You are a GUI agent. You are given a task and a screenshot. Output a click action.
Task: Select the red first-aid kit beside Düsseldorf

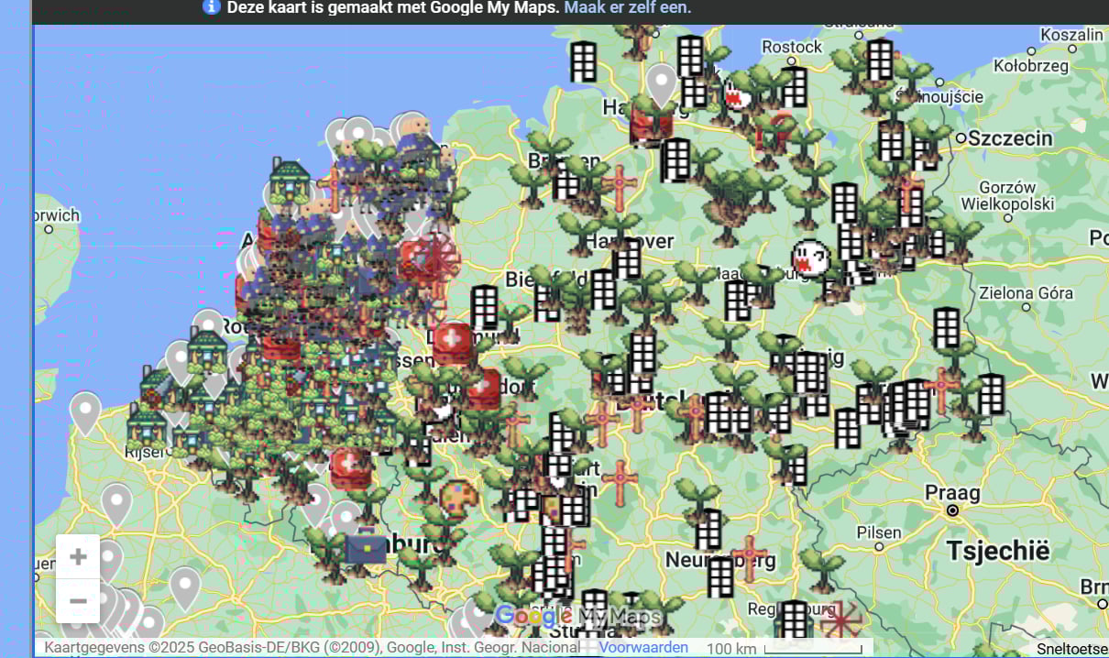[x=484, y=389]
